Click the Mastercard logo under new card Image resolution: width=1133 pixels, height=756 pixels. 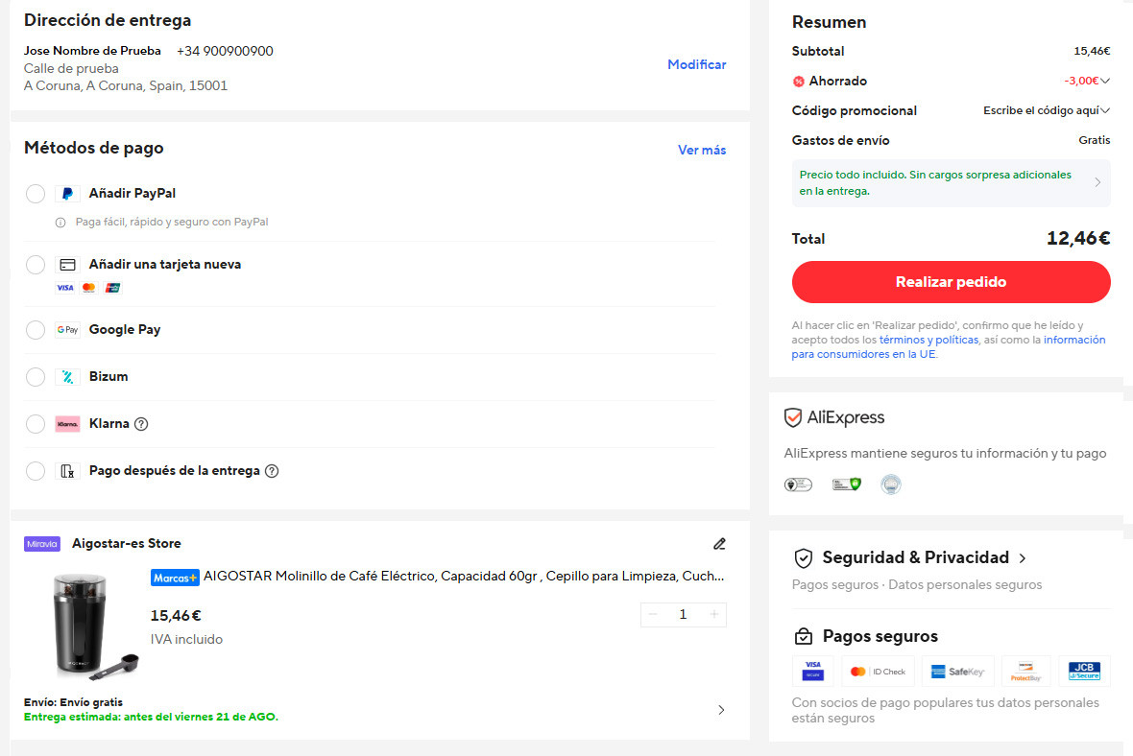89,288
